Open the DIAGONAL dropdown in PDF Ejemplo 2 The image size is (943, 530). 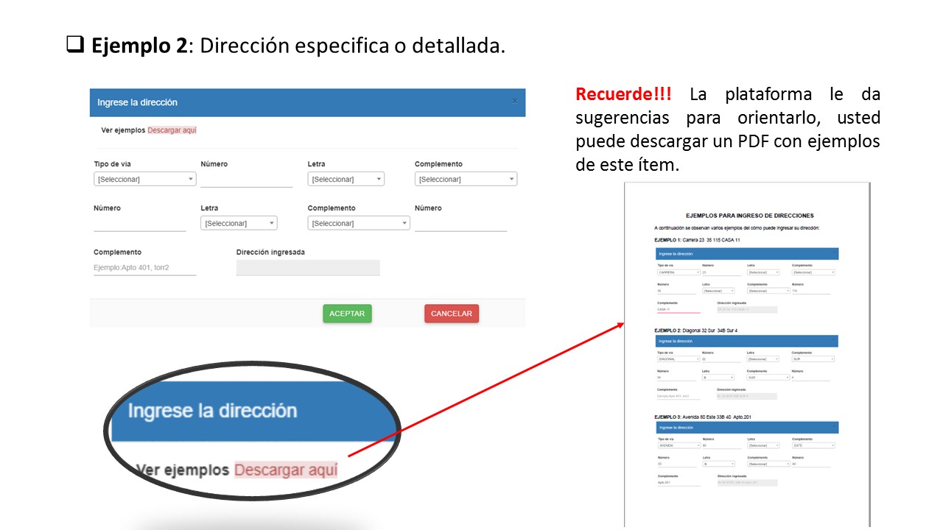679,359
